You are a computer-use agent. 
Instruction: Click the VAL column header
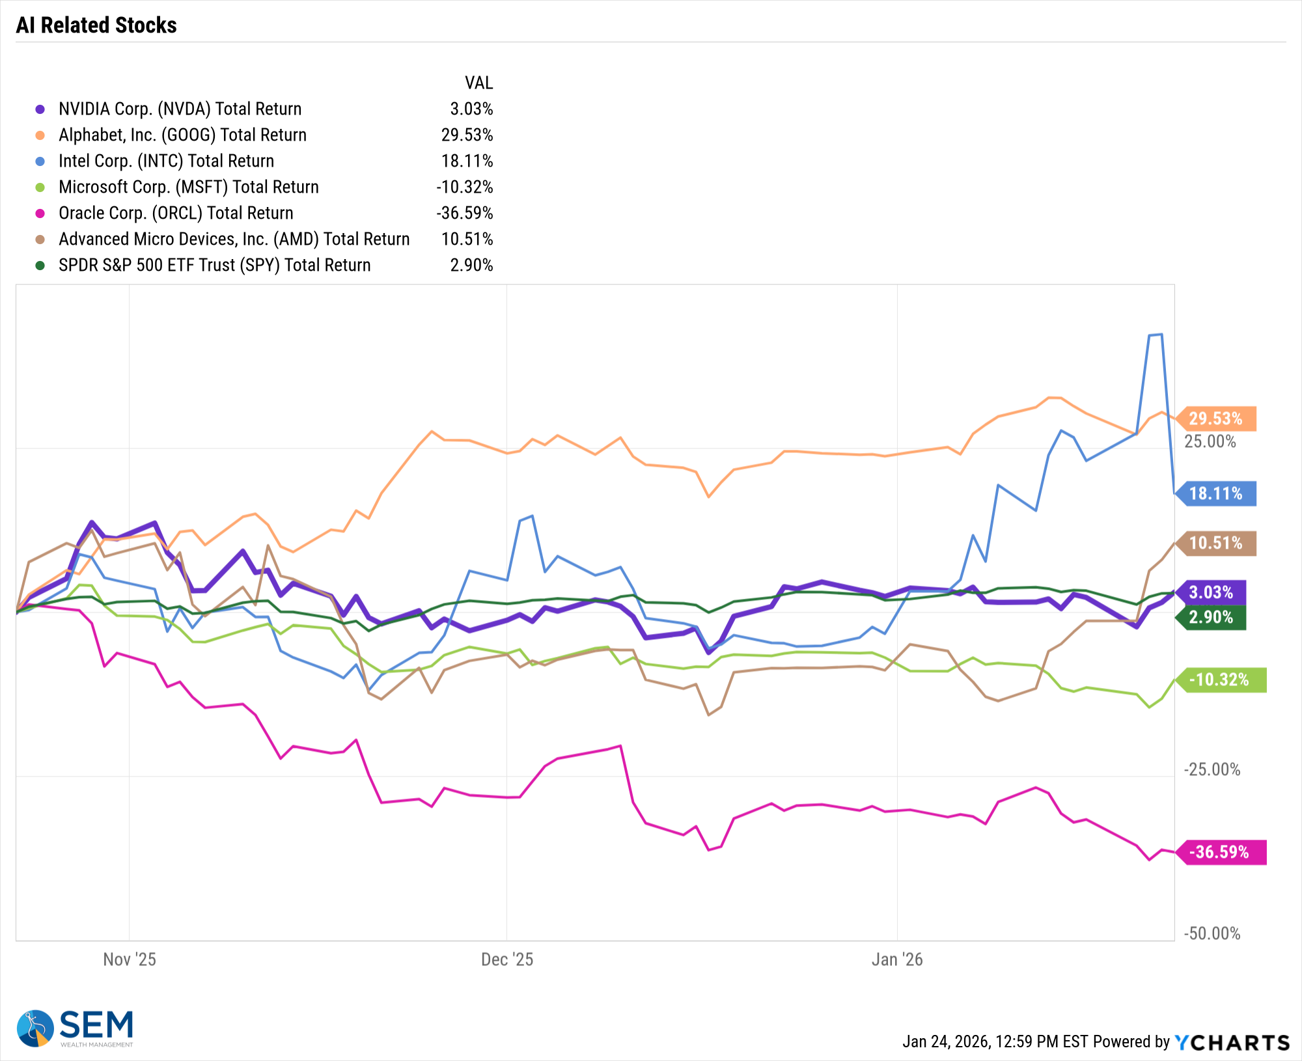pos(478,83)
